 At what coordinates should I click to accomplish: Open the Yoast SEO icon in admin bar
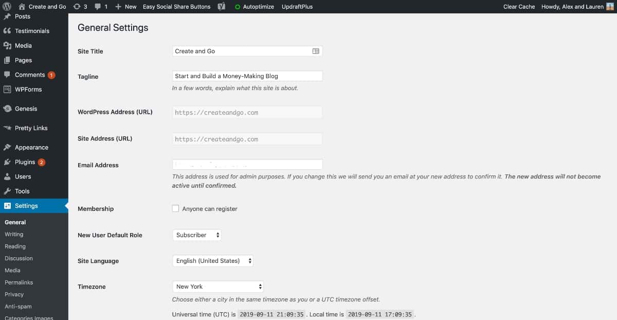(x=222, y=7)
